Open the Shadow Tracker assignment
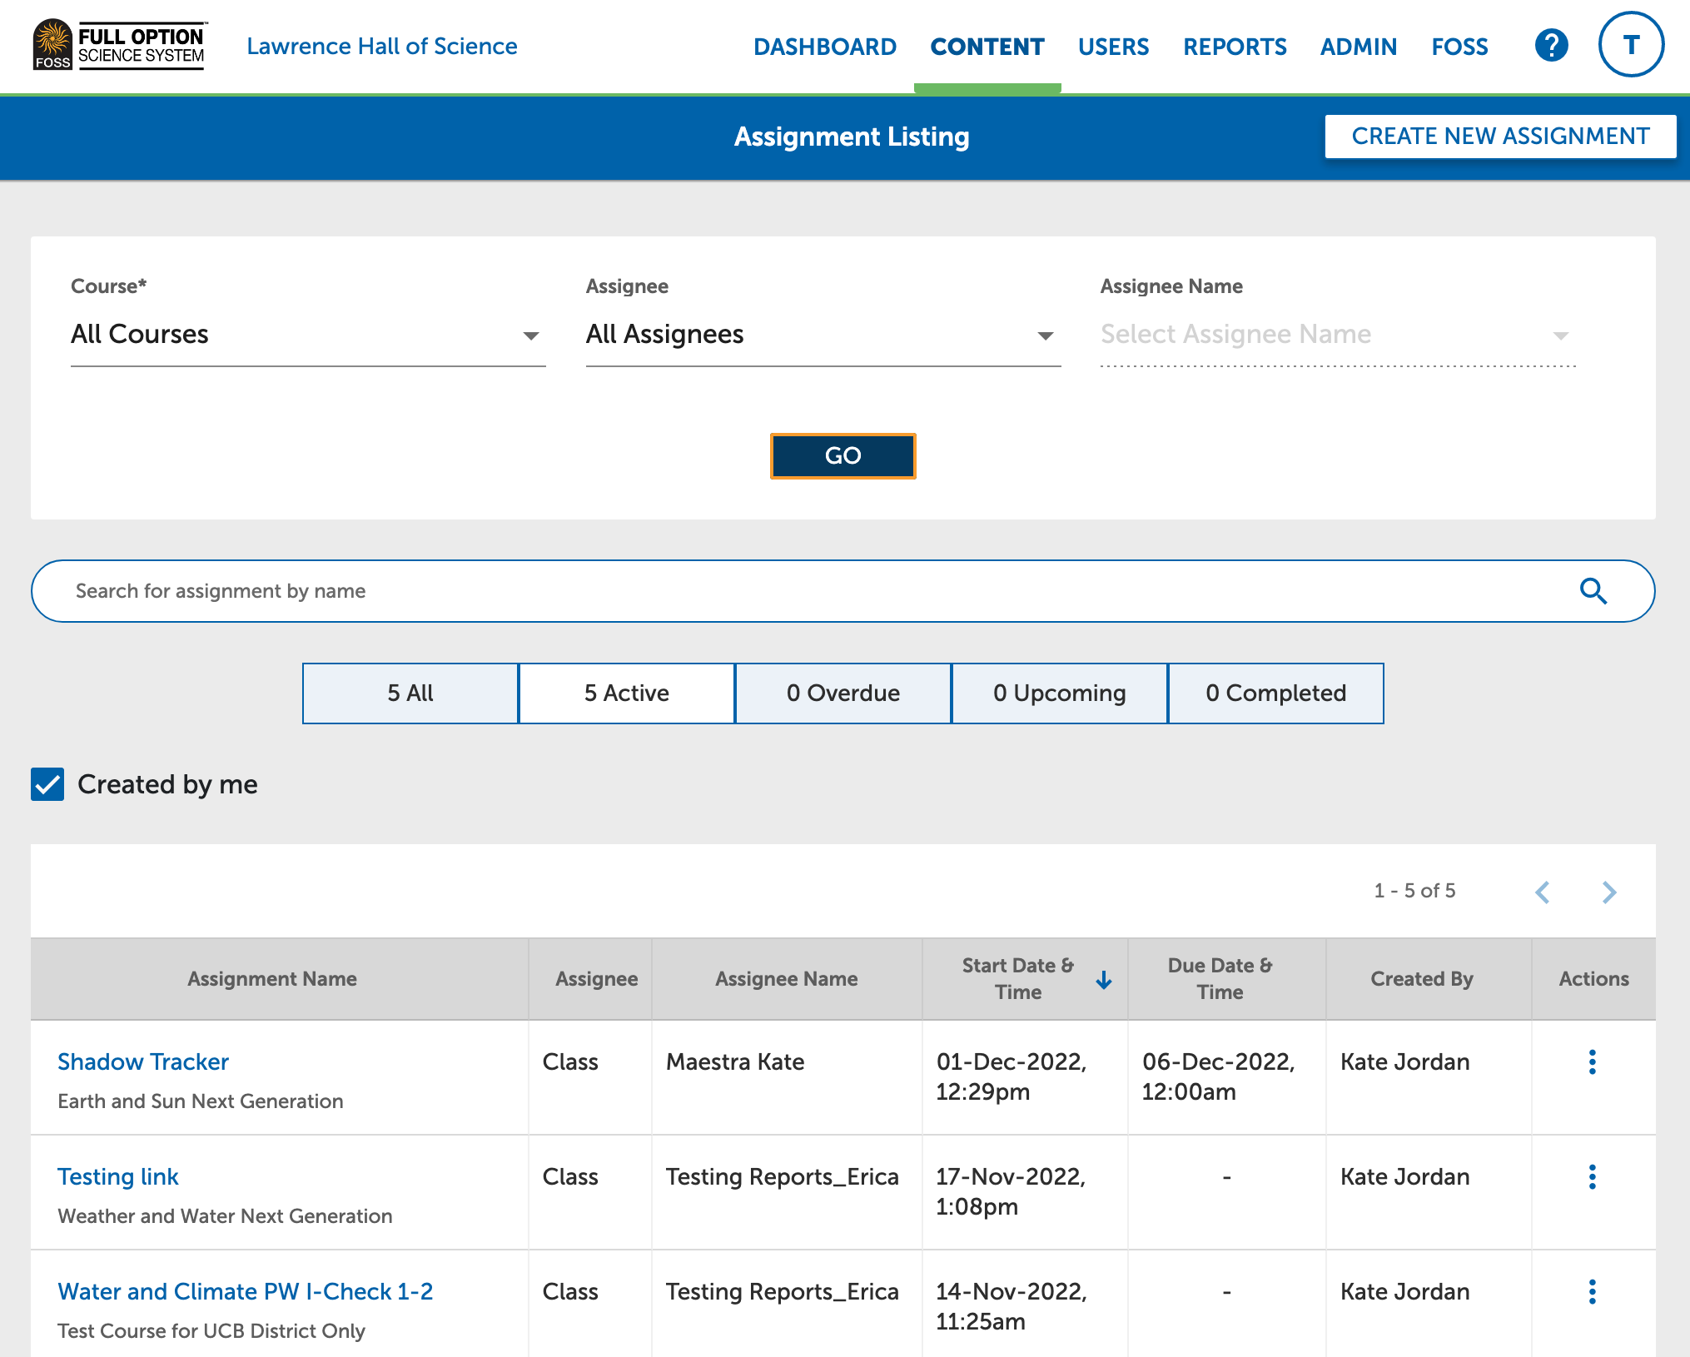 [x=142, y=1061]
